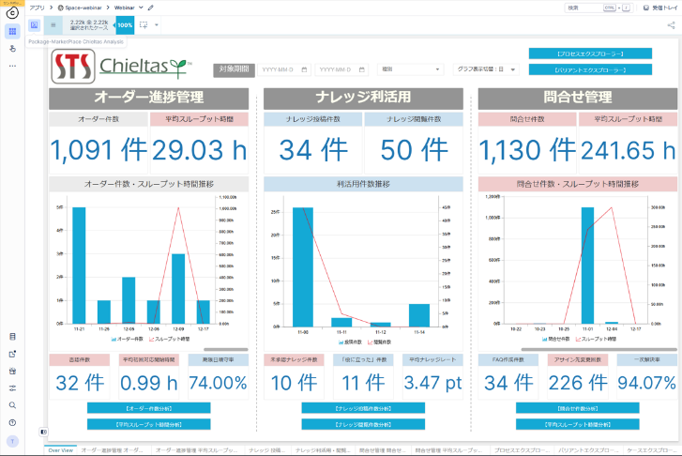This screenshot has width=682, height=456.
Task: Toggle the filter list button in toolbar
Action: [x=53, y=24]
